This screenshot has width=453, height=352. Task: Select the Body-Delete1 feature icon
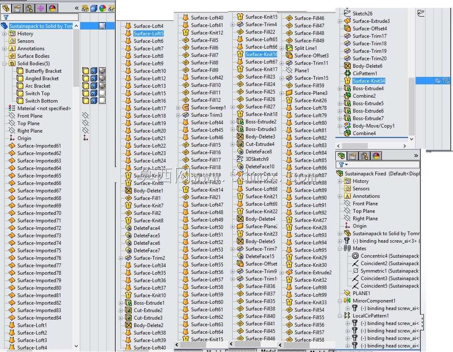click(x=128, y=190)
